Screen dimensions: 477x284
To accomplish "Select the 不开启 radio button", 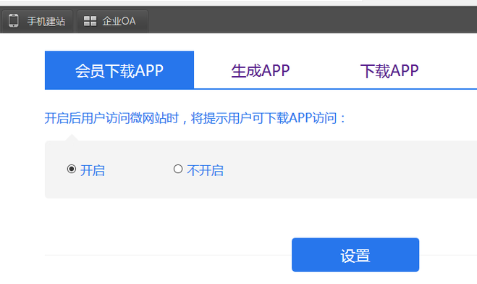I will [178, 169].
